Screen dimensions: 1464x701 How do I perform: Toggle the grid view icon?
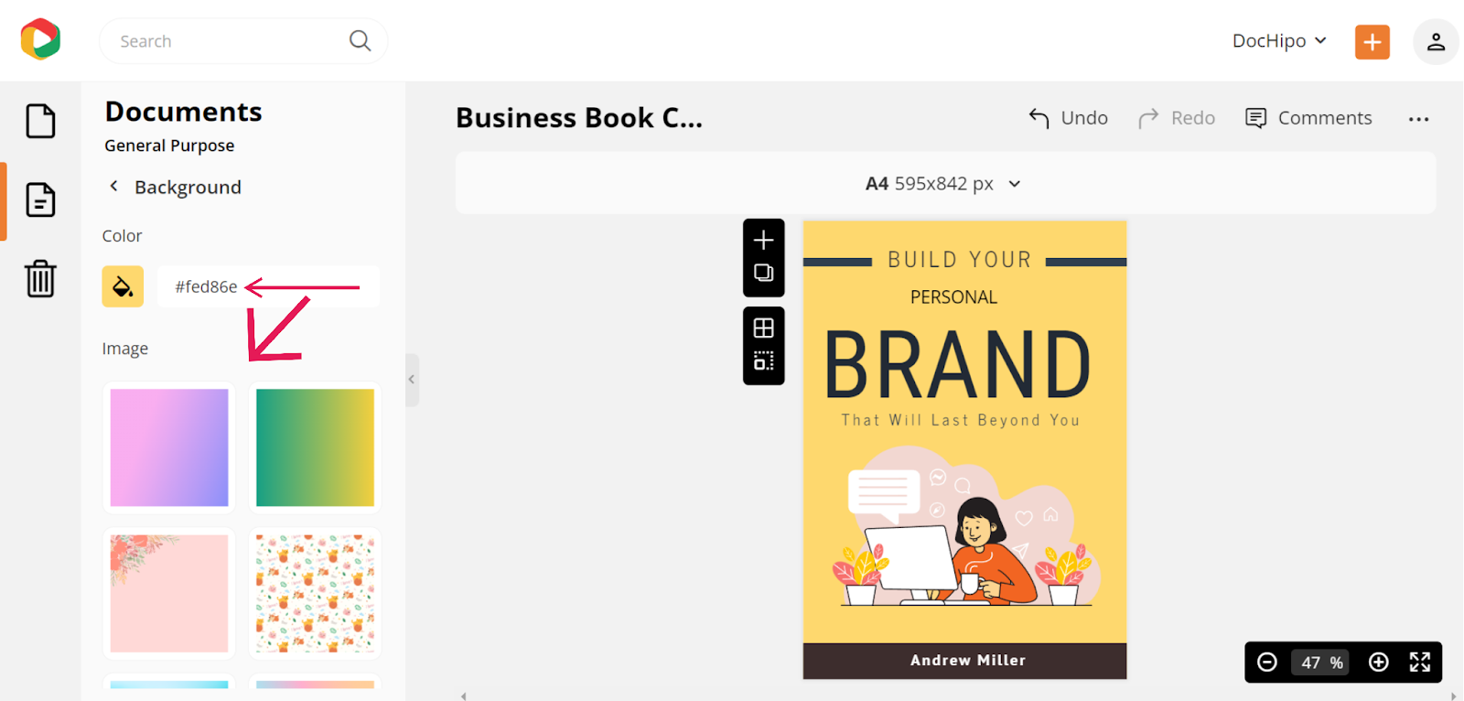763,328
